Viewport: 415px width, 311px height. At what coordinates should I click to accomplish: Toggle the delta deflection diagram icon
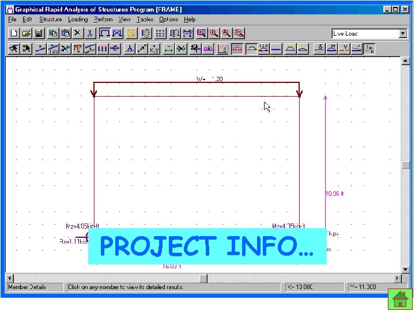319,49
